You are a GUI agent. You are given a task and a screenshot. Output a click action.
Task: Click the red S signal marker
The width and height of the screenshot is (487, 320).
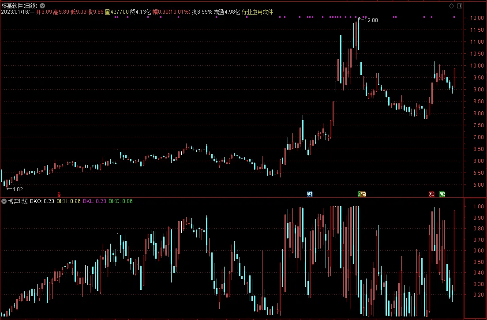[x=59, y=195]
